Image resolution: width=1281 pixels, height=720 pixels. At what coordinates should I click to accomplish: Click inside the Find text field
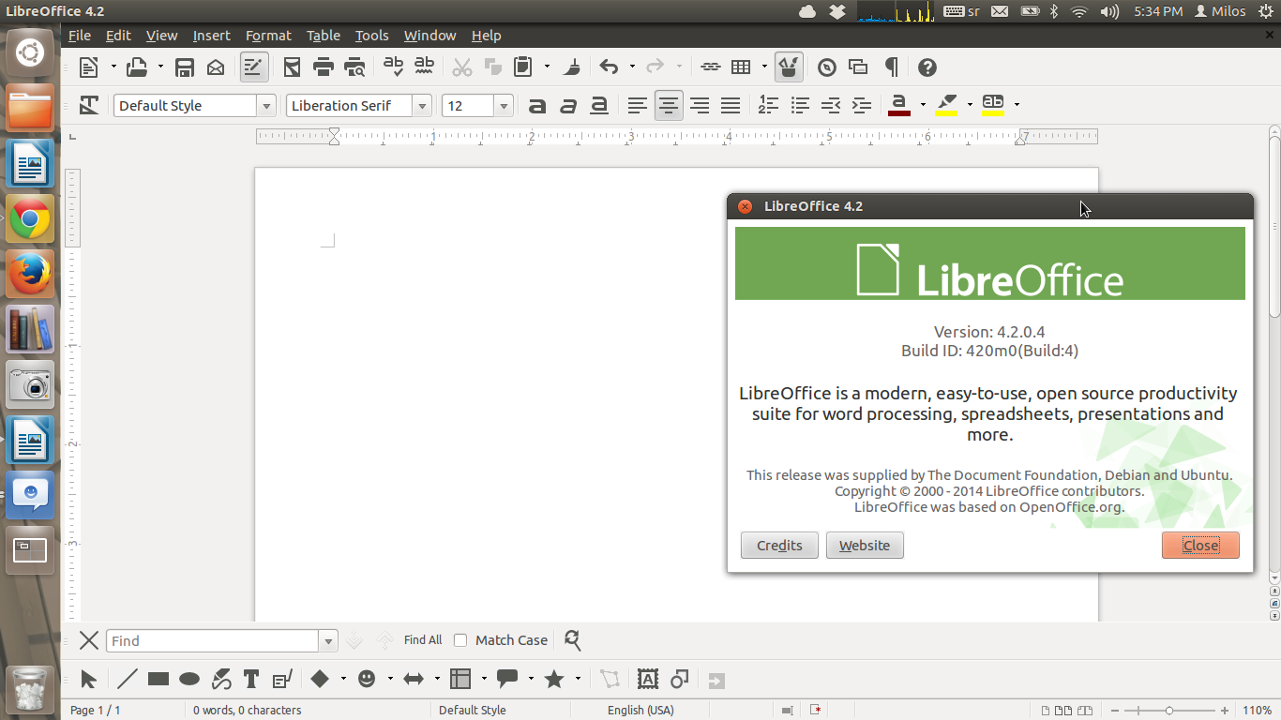[x=213, y=641]
